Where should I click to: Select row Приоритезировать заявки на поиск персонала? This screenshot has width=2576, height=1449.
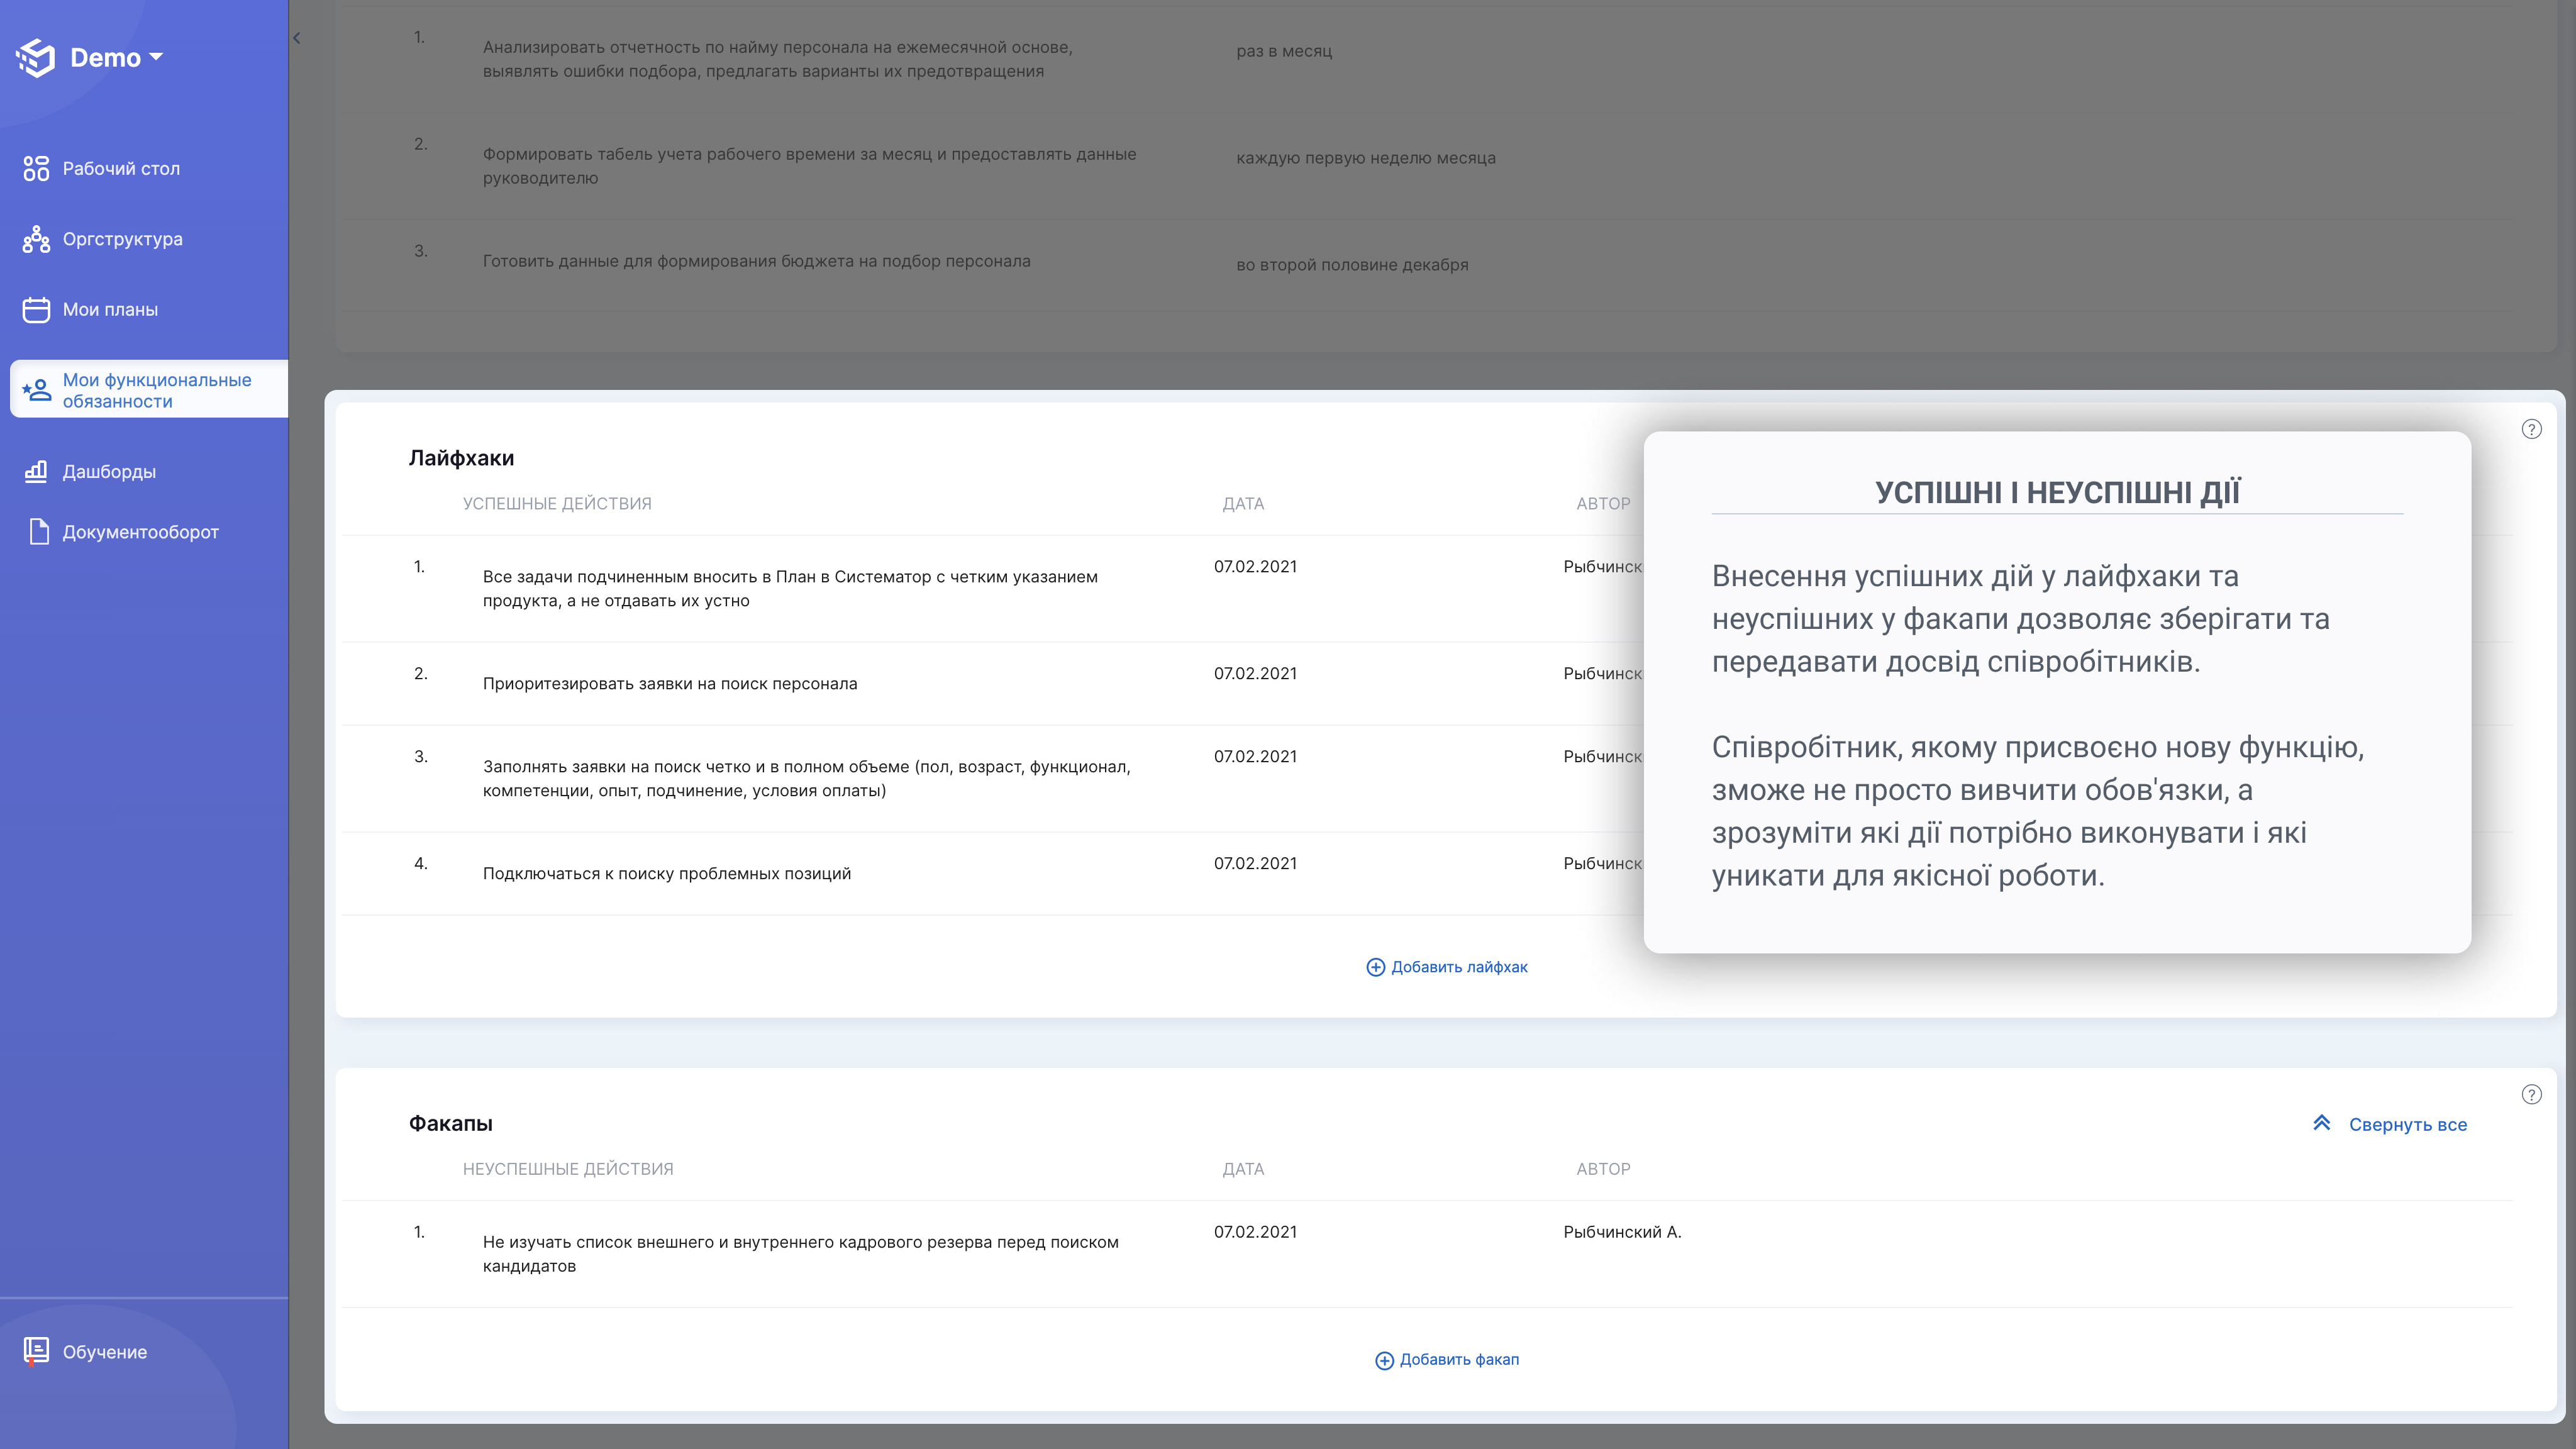point(1427,684)
